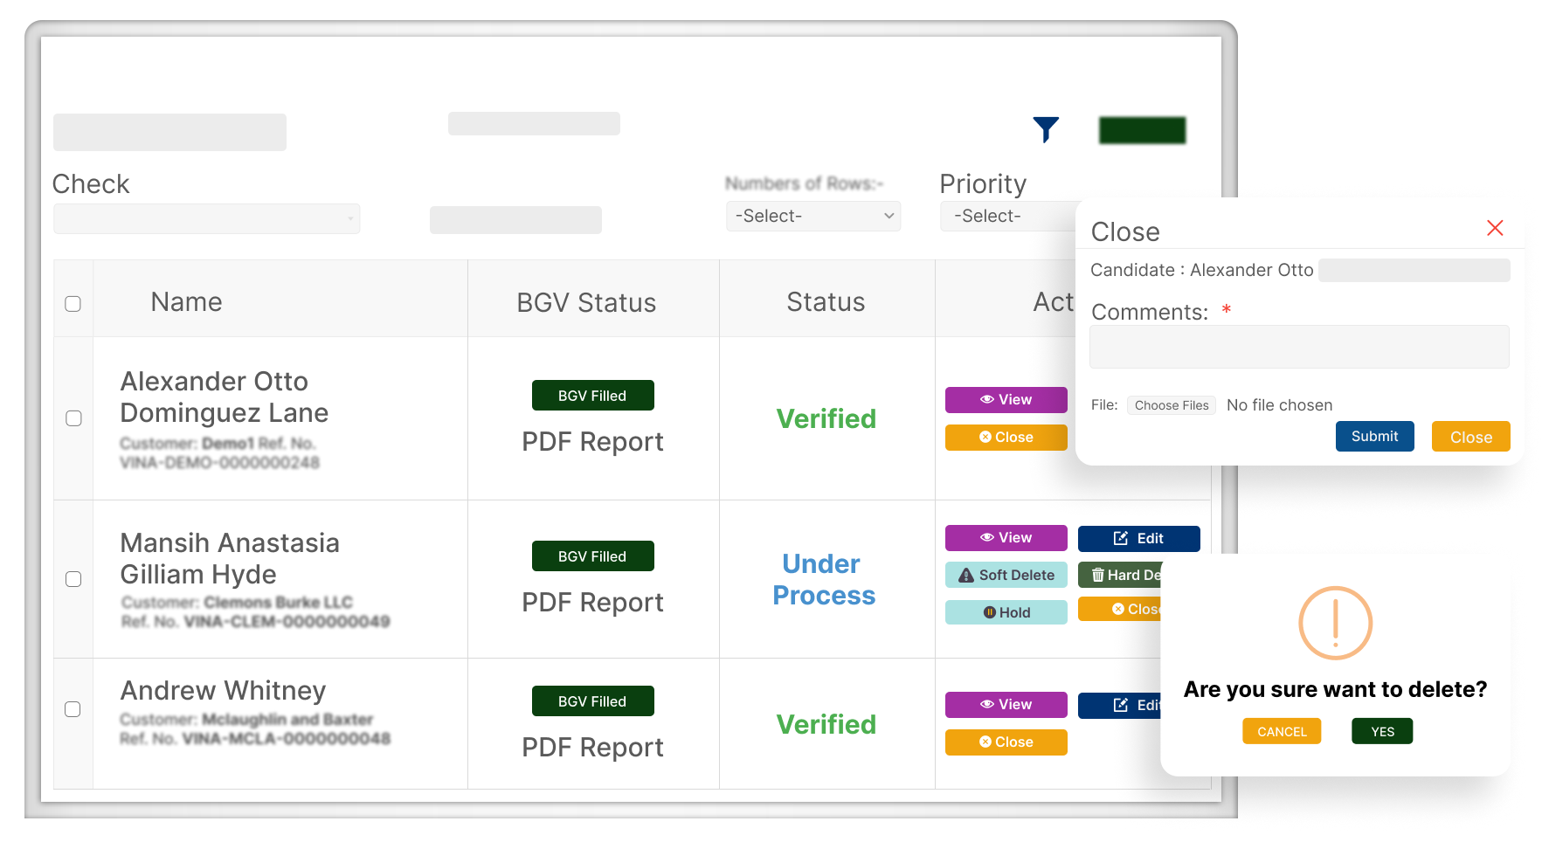Image resolution: width=1542 pixels, height=842 pixels.
Task: Click Close button in Alexander Otto's row
Action: [1006, 438]
